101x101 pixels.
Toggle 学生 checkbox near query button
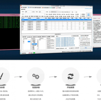pyautogui.click(x=76, y=16)
